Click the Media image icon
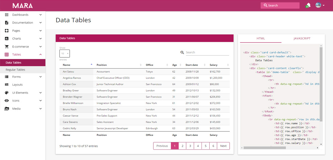This screenshot has height=160, width=333. point(6,109)
